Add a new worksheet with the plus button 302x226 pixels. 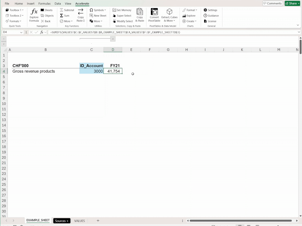(97, 221)
